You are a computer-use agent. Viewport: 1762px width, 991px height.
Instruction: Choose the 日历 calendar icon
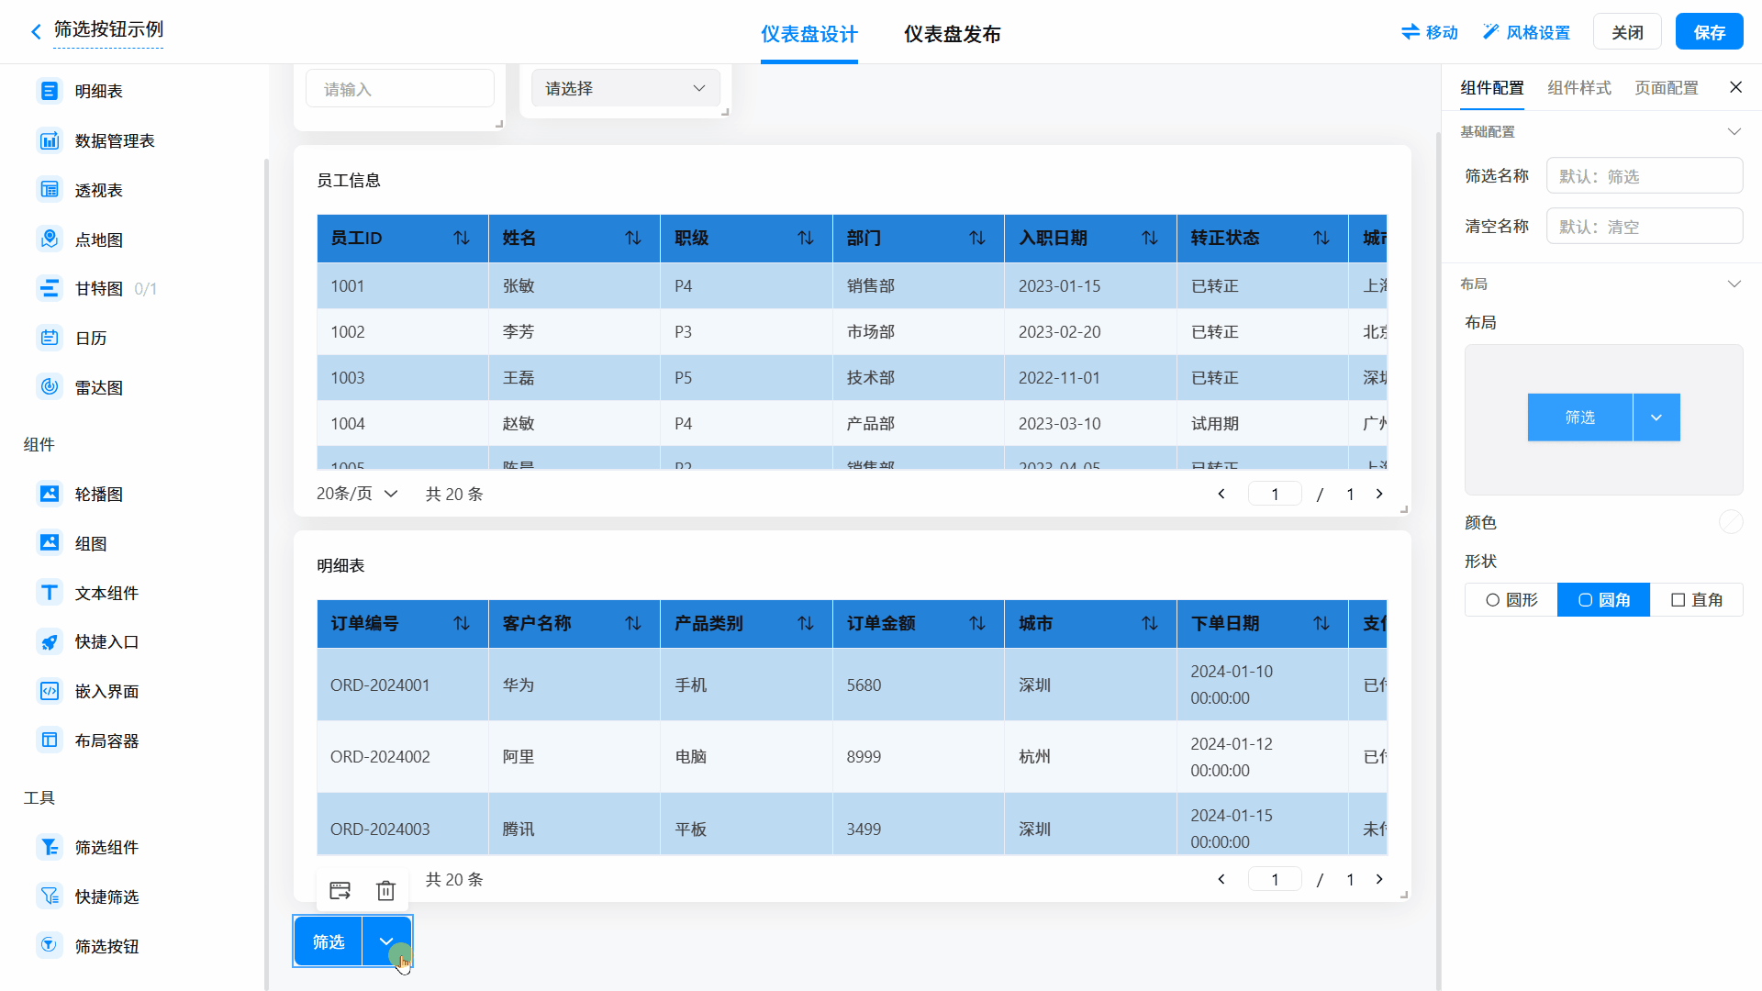point(50,338)
